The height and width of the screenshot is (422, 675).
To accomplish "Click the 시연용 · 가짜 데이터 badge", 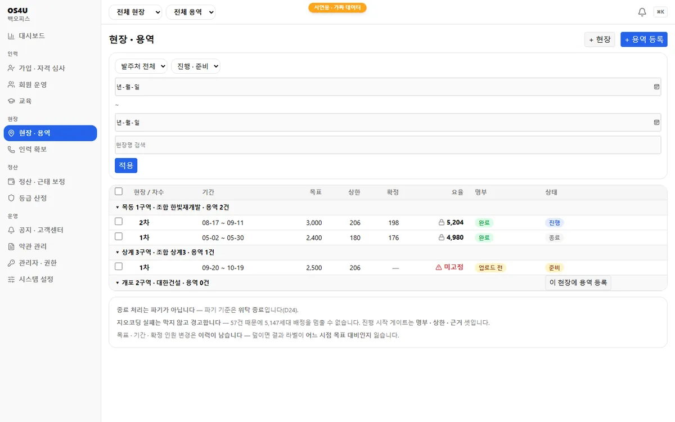I will [x=337, y=8].
